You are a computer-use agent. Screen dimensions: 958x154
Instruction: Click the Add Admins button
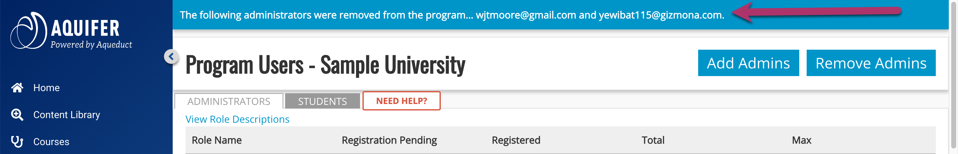coord(748,63)
